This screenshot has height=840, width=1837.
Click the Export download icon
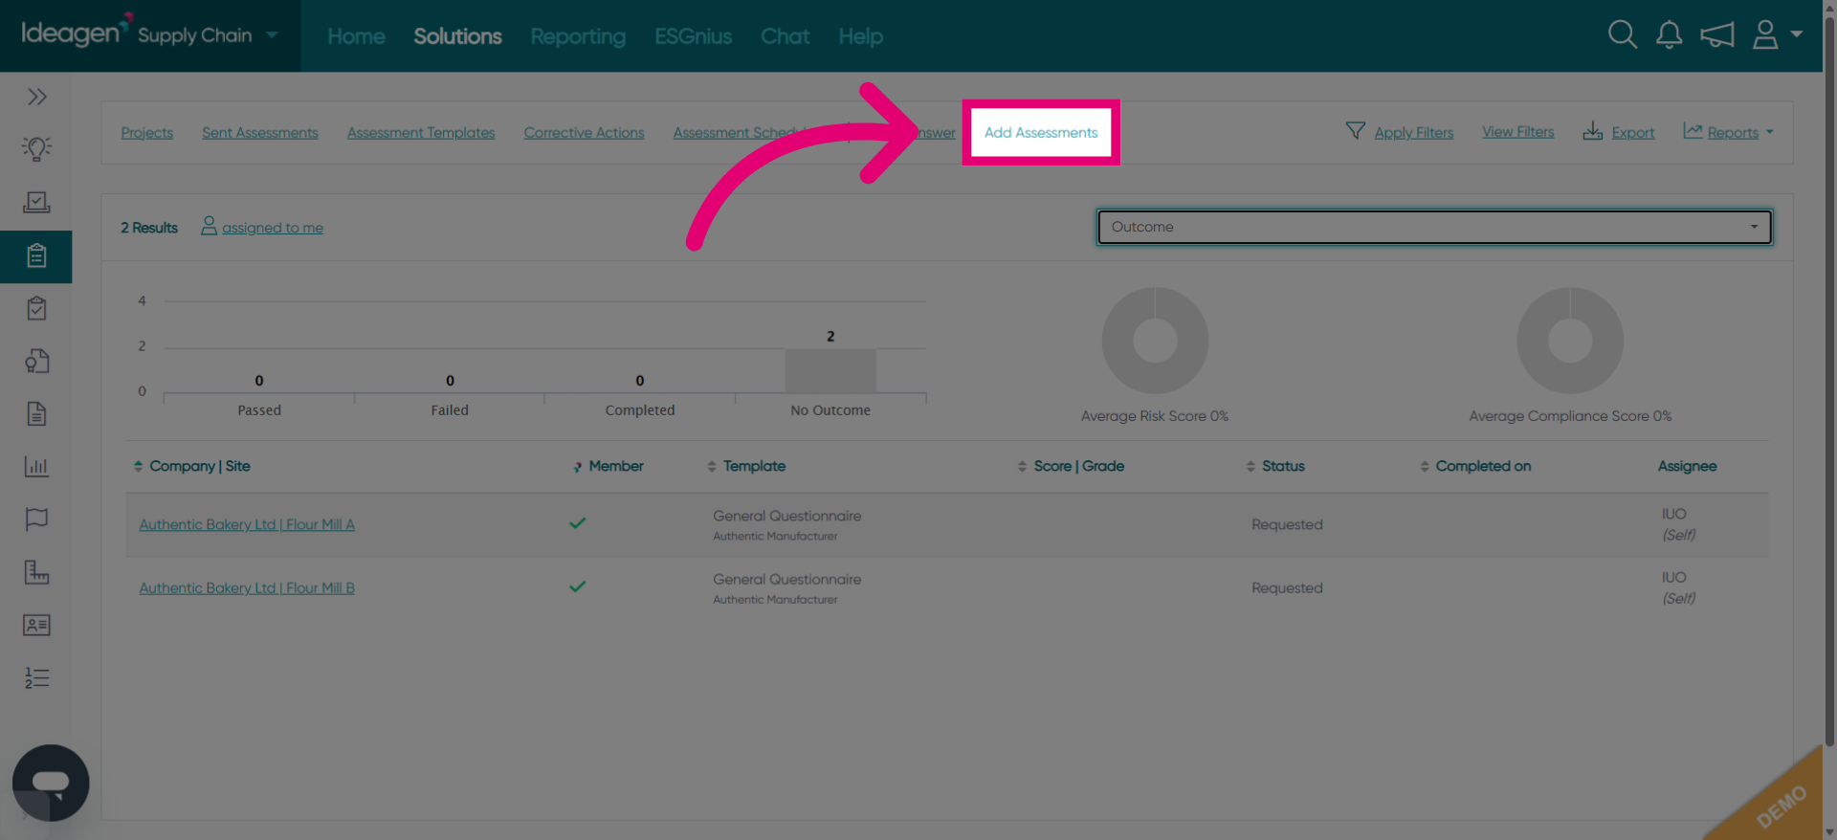click(1592, 131)
